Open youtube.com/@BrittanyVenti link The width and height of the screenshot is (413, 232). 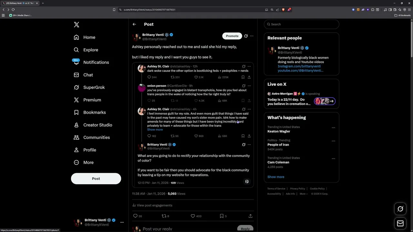point(300,71)
